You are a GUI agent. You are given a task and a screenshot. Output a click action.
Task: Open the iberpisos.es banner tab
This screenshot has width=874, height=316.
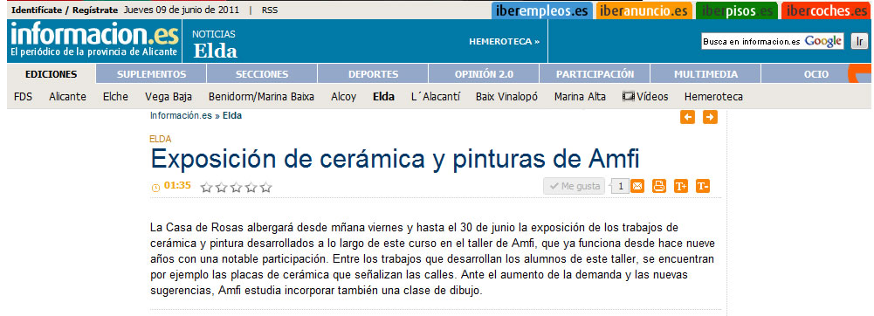pyautogui.click(x=736, y=10)
